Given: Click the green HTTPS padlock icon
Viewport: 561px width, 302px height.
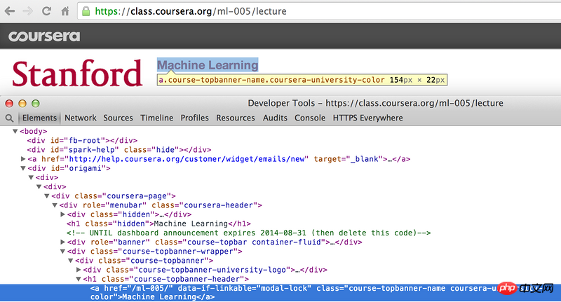Looking at the screenshot, I should click(86, 11).
